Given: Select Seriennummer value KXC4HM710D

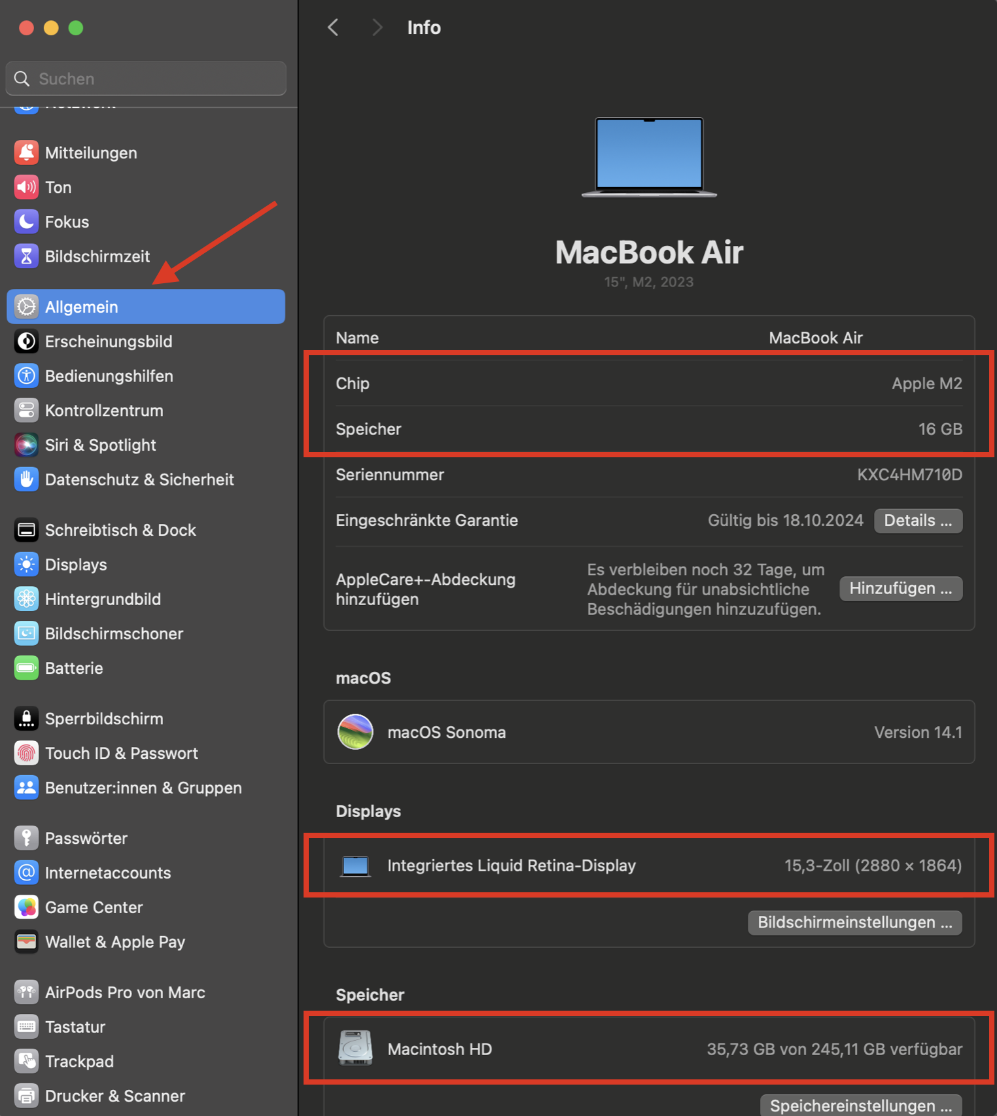Looking at the screenshot, I should [909, 474].
